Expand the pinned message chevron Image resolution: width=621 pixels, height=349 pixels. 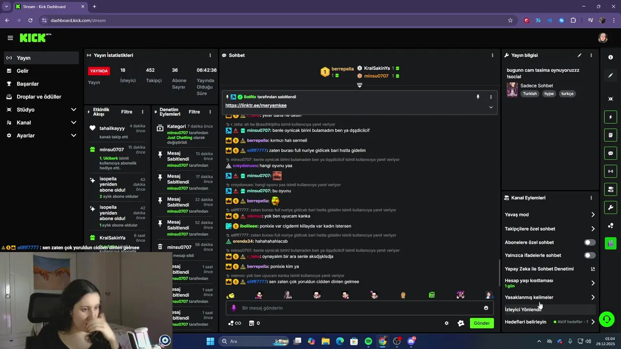point(490,107)
